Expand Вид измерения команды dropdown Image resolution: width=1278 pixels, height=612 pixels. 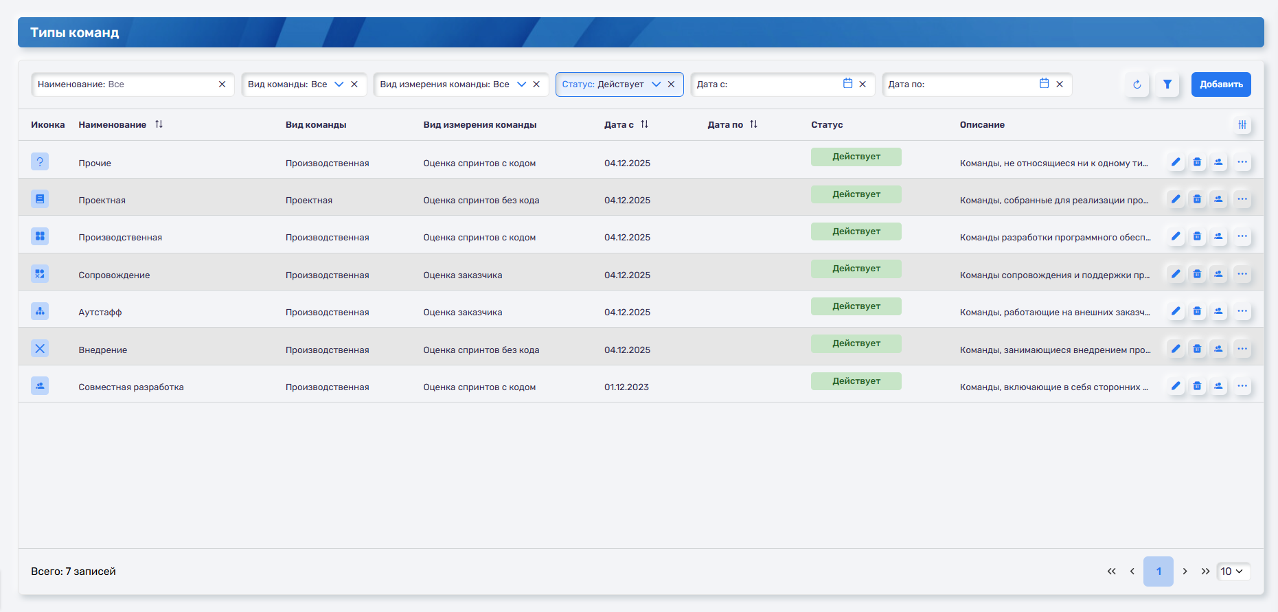pyautogui.click(x=521, y=84)
